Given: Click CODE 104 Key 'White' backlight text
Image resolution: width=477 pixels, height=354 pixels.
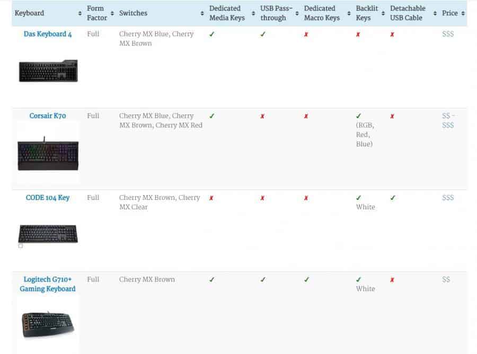Looking at the screenshot, I should 366,207.
